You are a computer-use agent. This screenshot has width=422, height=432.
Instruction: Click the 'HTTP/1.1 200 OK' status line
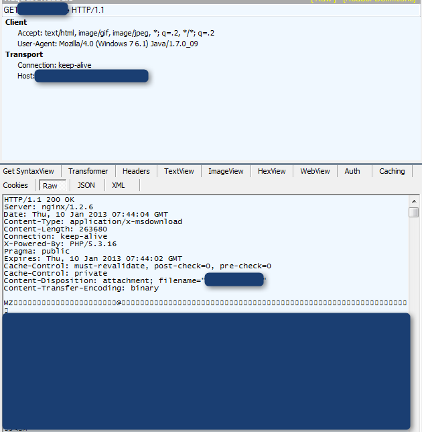tap(39, 199)
